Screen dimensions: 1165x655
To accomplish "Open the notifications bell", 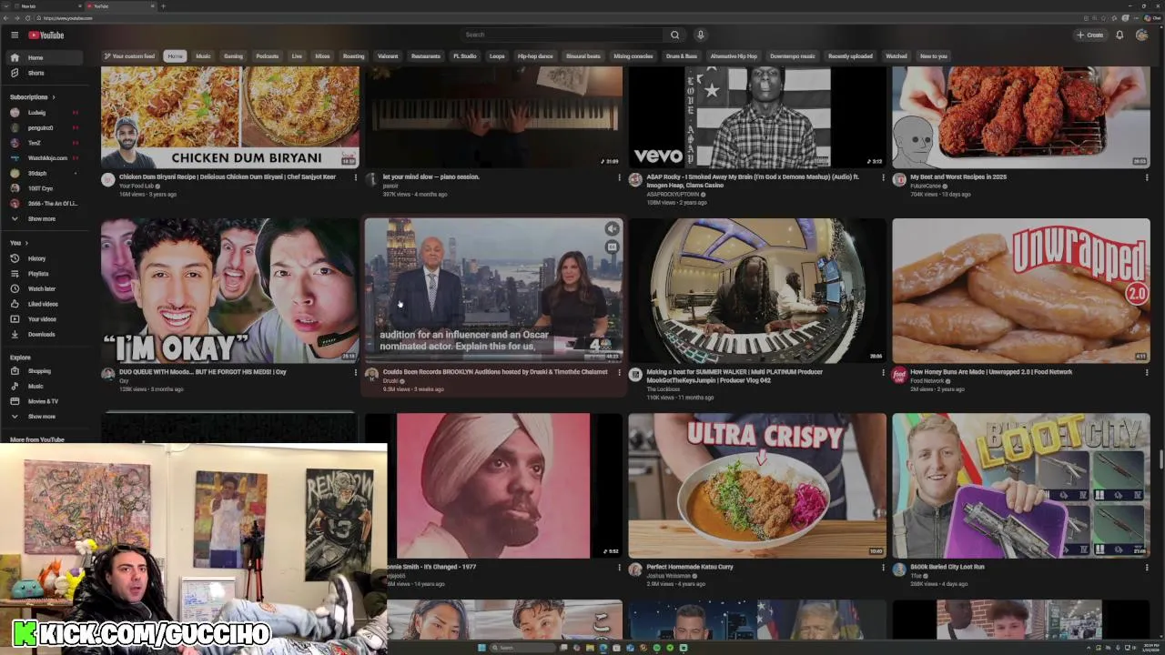I will tap(1119, 35).
